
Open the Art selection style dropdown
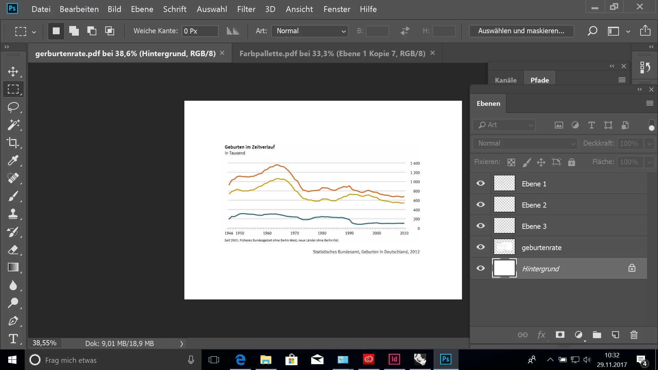310,31
